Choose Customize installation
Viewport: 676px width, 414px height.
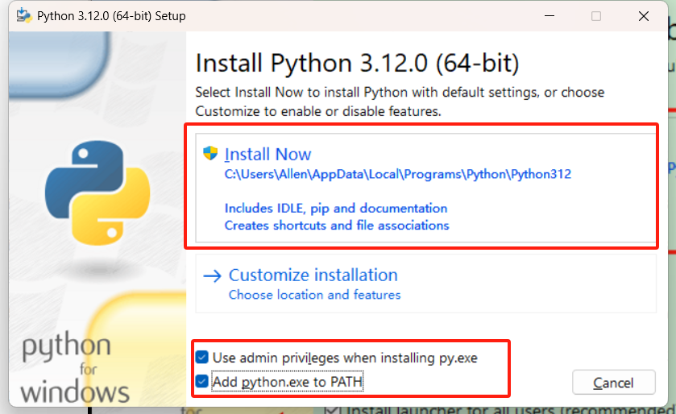pos(425,284)
